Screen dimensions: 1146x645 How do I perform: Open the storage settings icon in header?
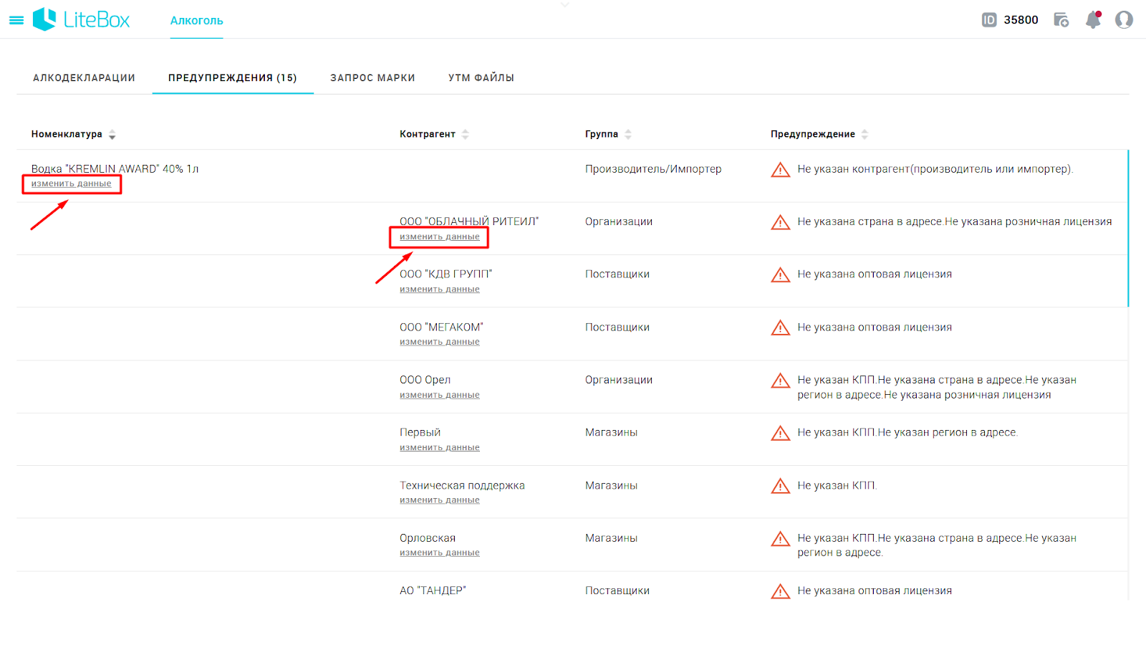coord(1061,20)
